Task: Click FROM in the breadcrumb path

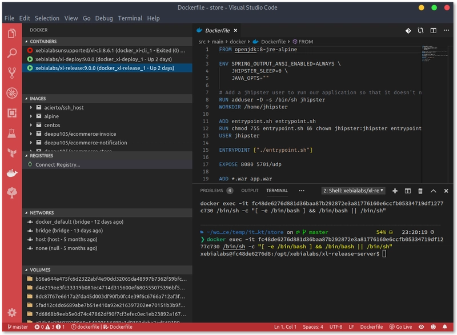Action: point(303,42)
